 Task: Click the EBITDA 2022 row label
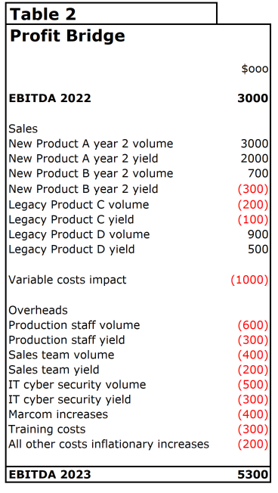[50, 98]
